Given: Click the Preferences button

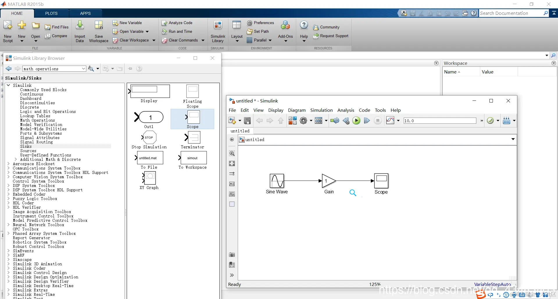Looking at the screenshot, I should 261,23.
